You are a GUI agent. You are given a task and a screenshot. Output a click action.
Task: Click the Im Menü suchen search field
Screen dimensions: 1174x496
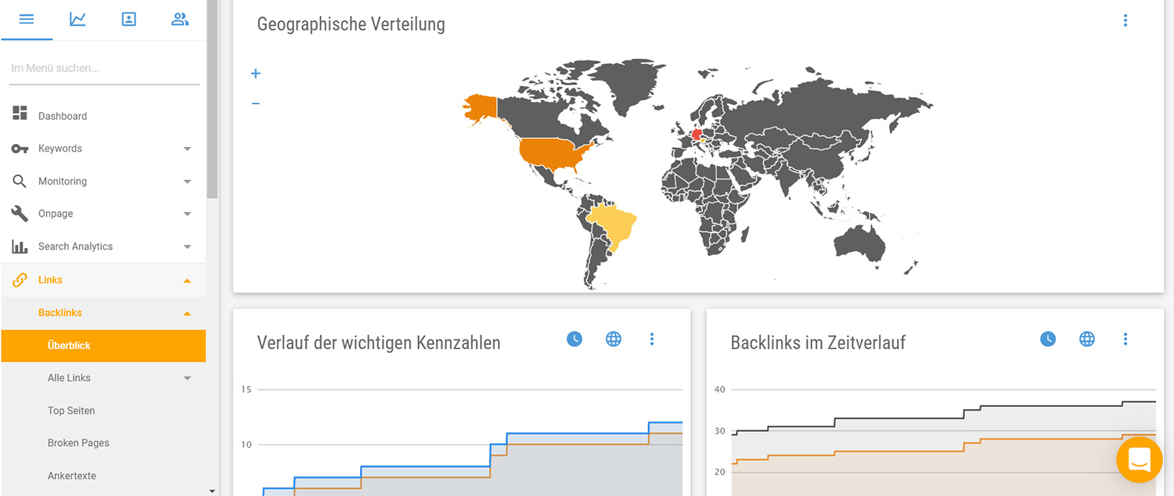click(x=104, y=68)
